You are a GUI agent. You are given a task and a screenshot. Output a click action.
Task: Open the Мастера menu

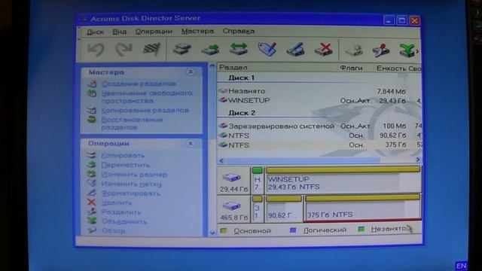coord(197,31)
